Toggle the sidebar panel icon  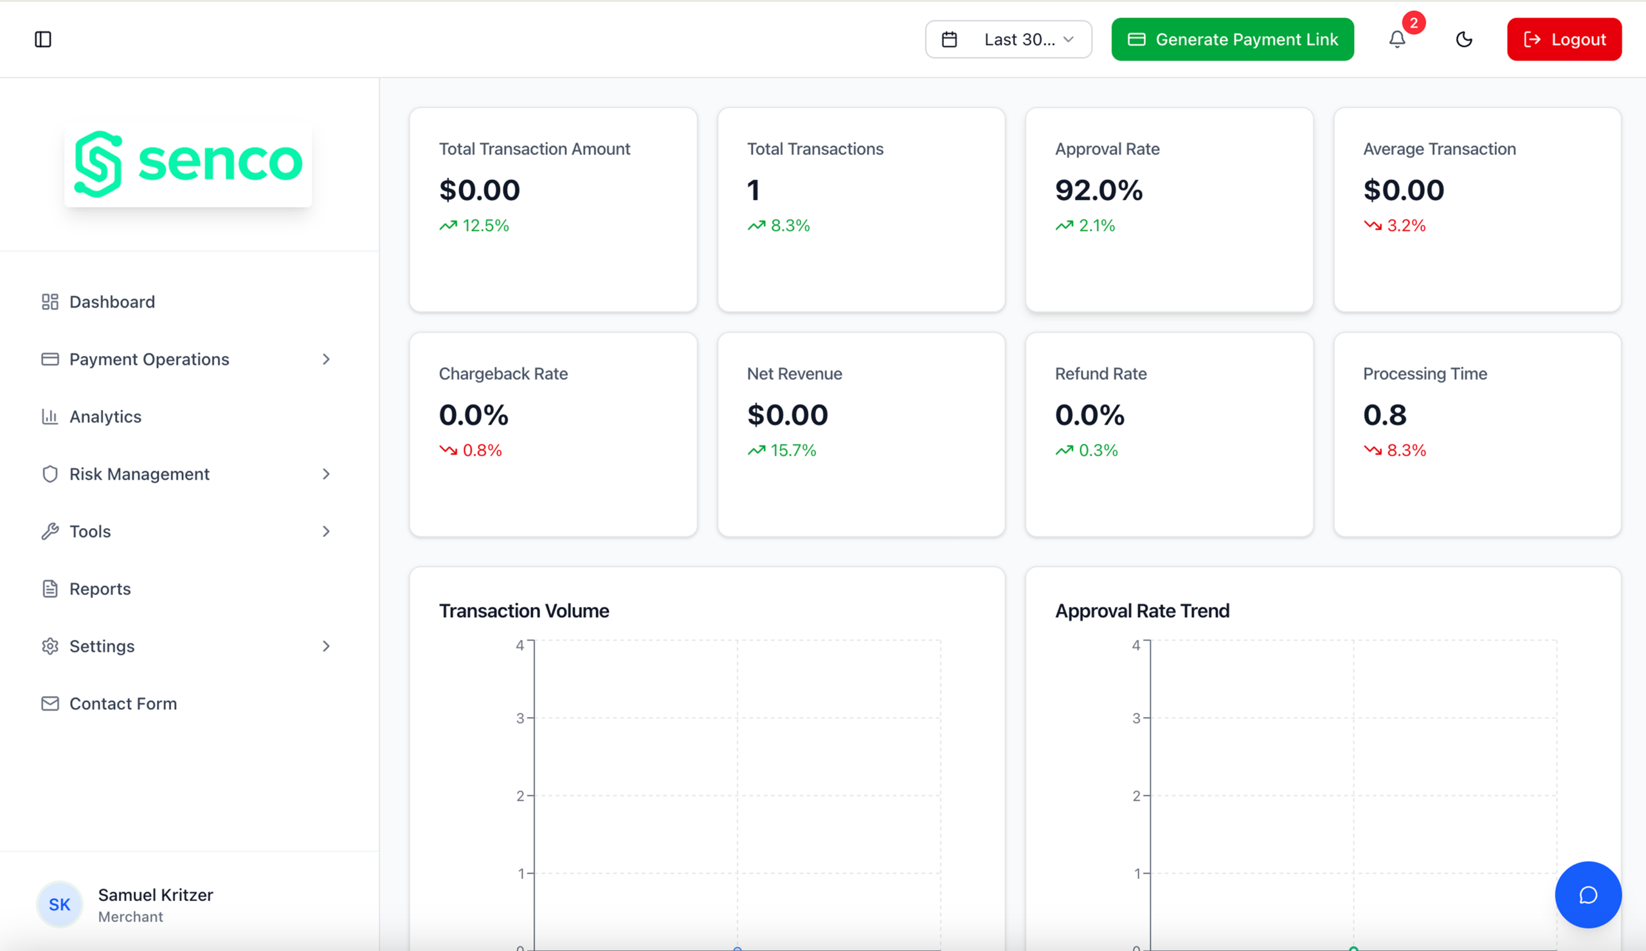[43, 39]
